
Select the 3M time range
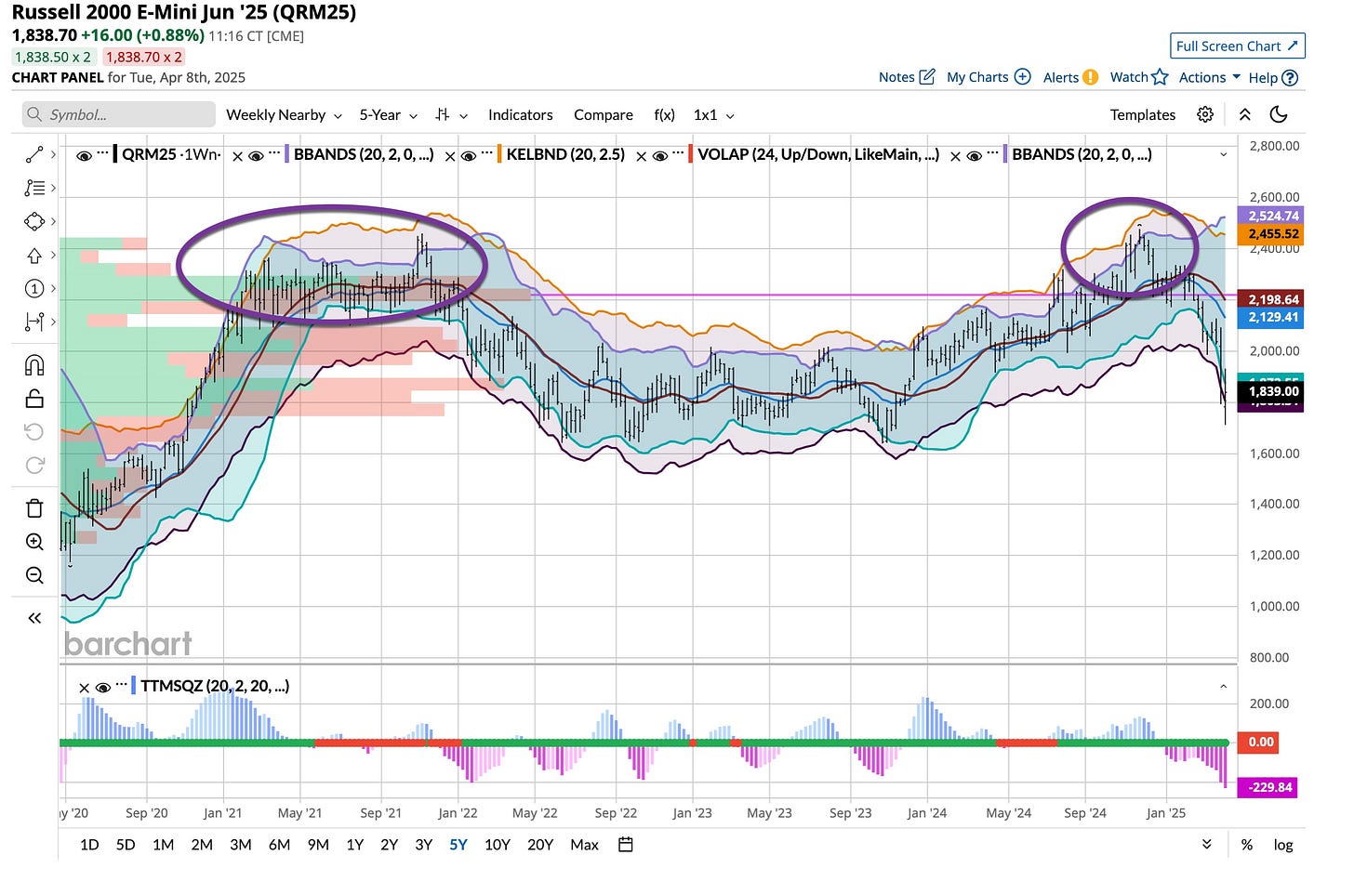(x=240, y=845)
